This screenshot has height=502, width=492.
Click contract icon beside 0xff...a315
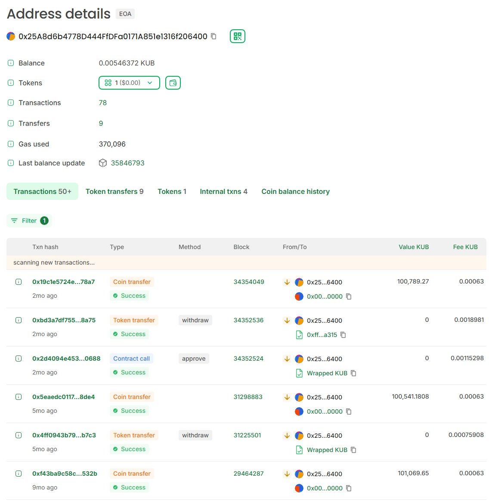(299, 335)
